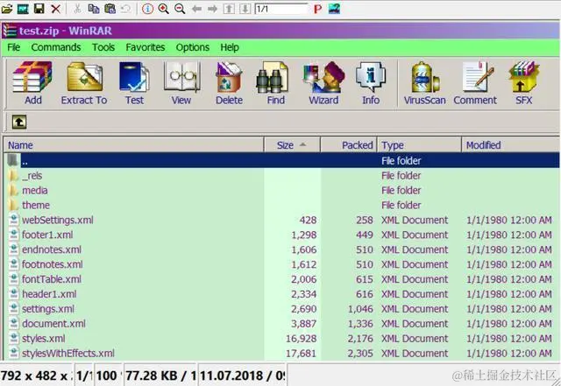Open image information with the red info icon
Image resolution: width=561 pixels, height=386 pixels.
(147, 9)
